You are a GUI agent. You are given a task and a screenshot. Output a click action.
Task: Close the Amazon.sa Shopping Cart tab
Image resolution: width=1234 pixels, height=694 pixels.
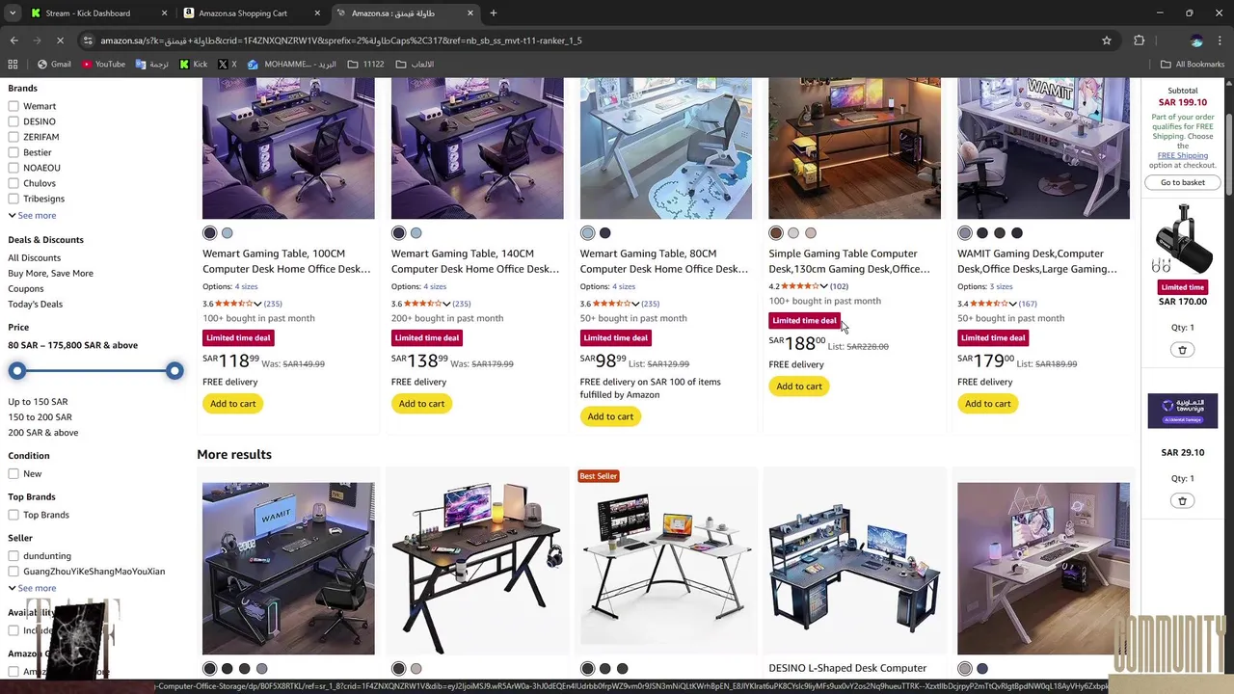pyautogui.click(x=317, y=13)
